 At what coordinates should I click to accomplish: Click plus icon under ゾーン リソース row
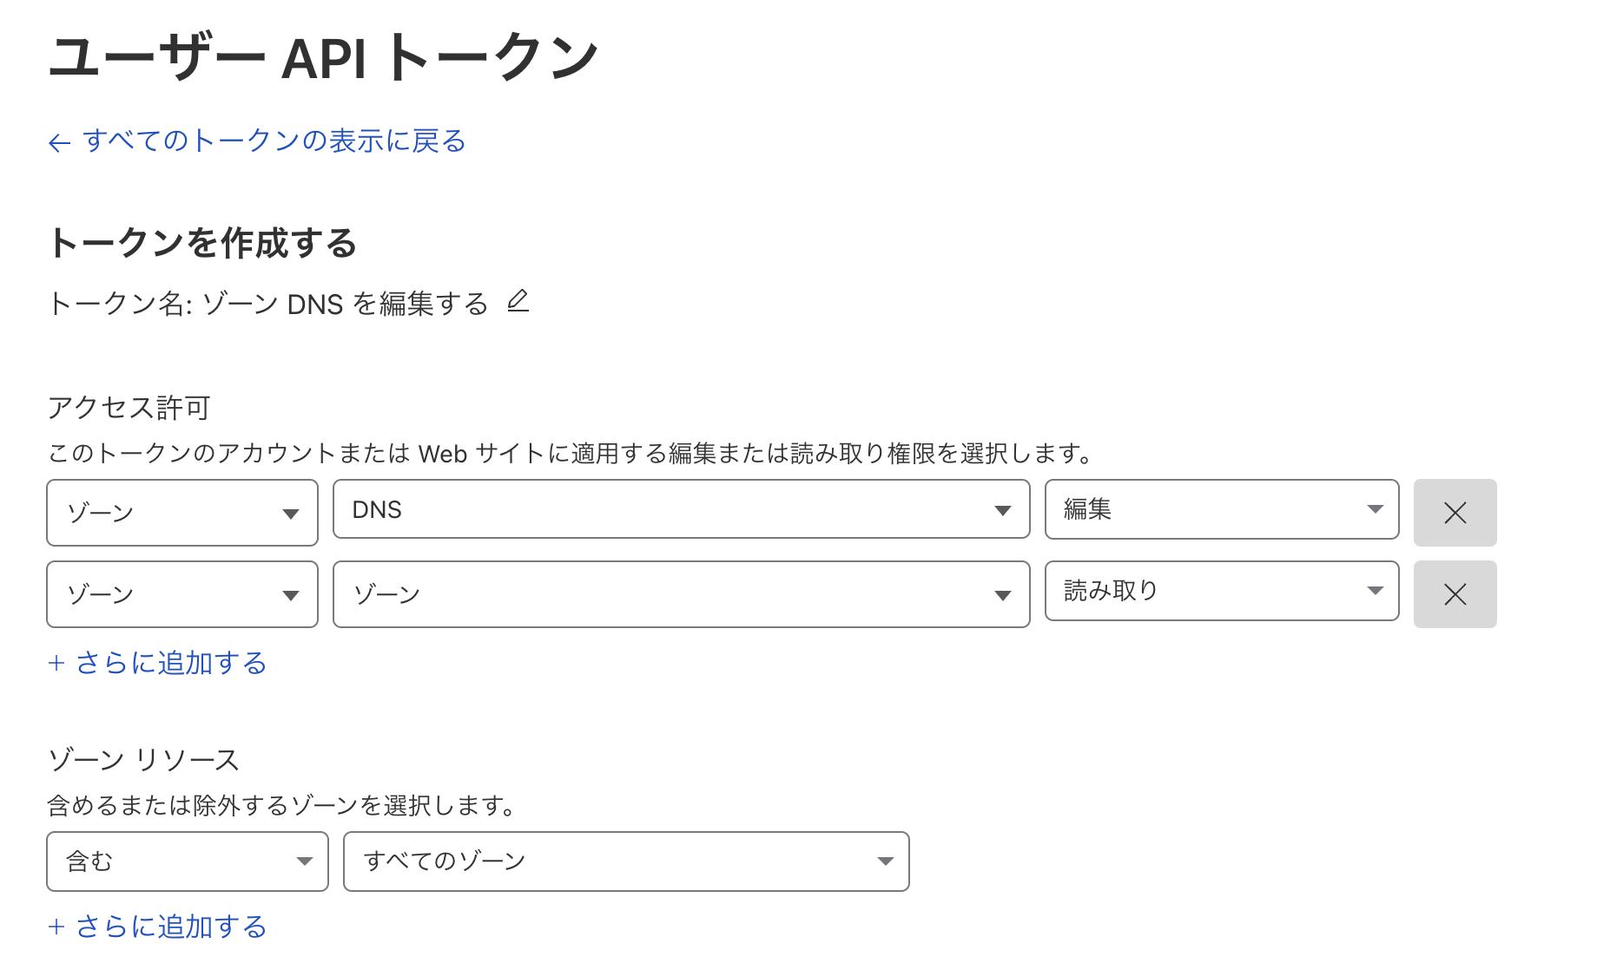(x=56, y=927)
